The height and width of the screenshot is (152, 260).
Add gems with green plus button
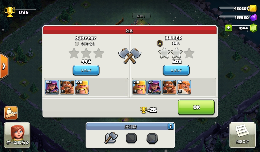(x=229, y=28)
